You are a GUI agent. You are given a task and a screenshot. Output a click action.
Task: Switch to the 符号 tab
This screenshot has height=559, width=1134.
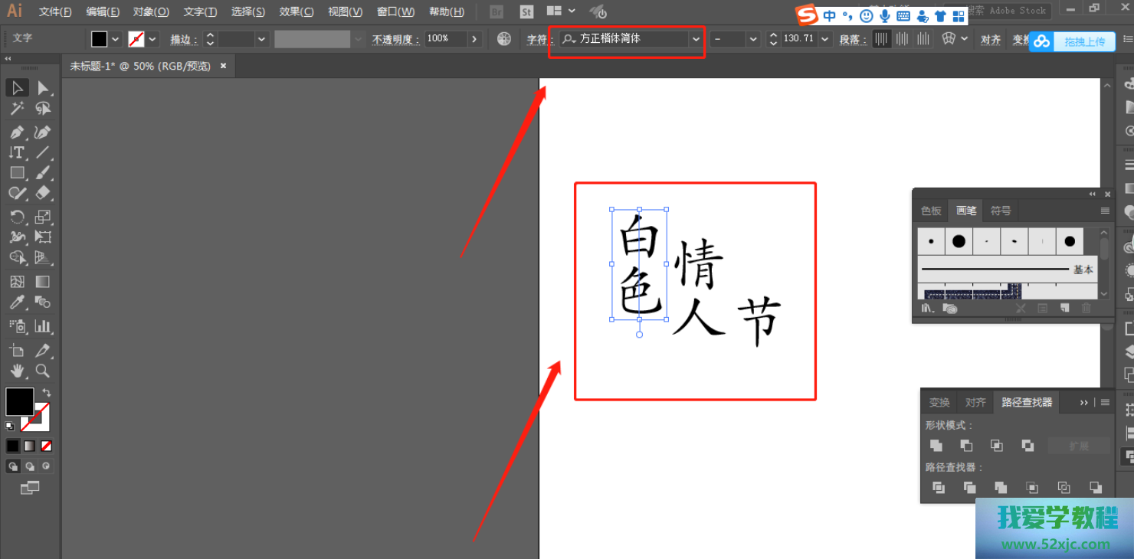pyautogui.click(x=1001, y=211)
